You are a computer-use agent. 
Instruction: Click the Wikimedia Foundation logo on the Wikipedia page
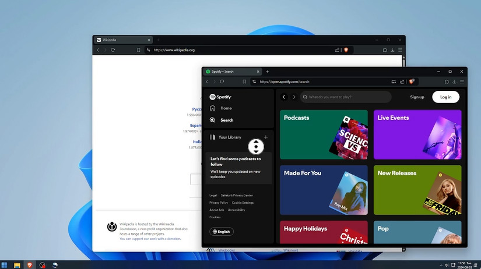pyautogui.click(x=112, y=226)
